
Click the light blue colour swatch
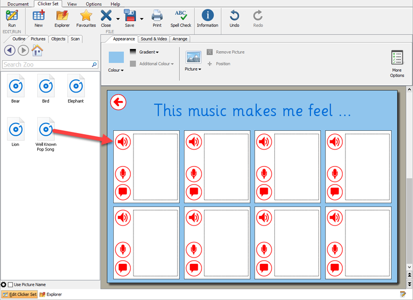pos(116,57)
